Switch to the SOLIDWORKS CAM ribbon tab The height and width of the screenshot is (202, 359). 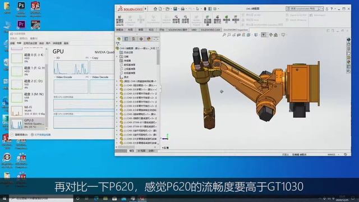210,30
